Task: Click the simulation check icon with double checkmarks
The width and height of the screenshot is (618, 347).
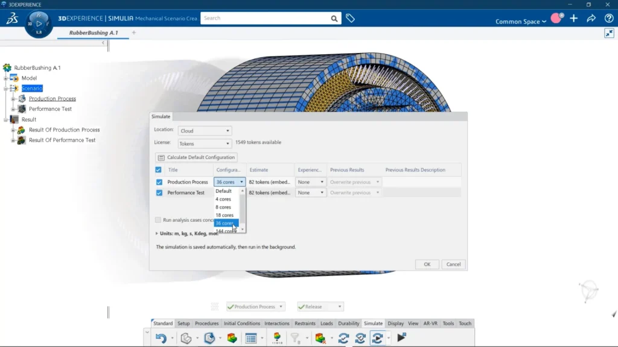Action: [x=360, y=338]
